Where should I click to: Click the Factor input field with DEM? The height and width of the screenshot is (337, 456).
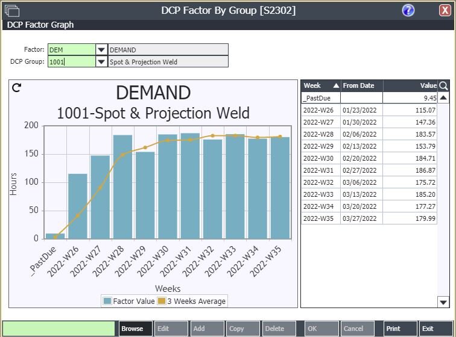(71, 50)
